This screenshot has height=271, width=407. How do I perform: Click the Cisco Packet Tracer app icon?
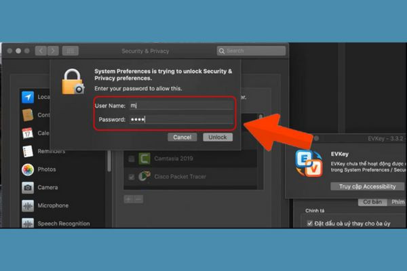[x=144, y=176]
